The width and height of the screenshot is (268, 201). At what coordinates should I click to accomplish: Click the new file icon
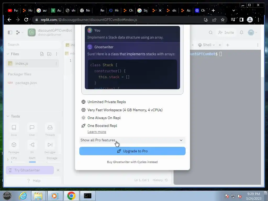(42, 54)
